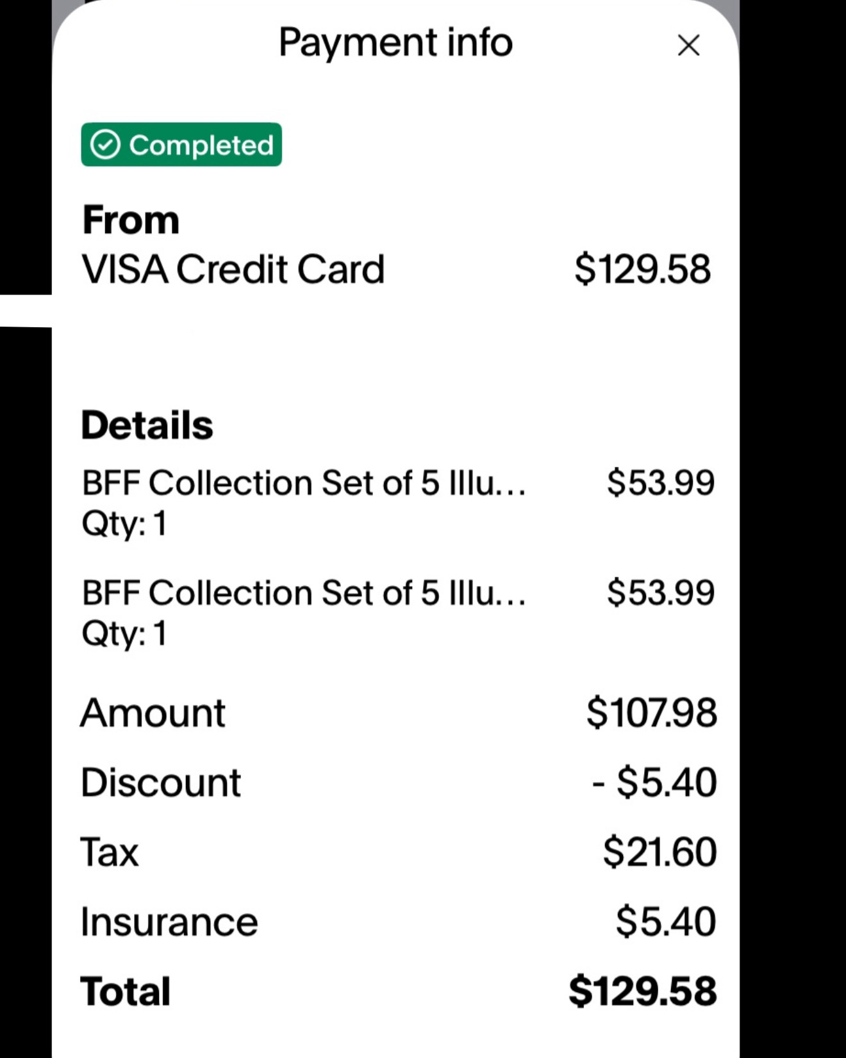Image resolution: width=846 pixels, height=1058 pixels.
Task: Tap the From heading
Action: (x=131, y=220)
